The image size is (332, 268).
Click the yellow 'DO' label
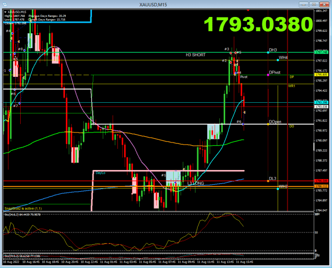click(x=292, y=126)
